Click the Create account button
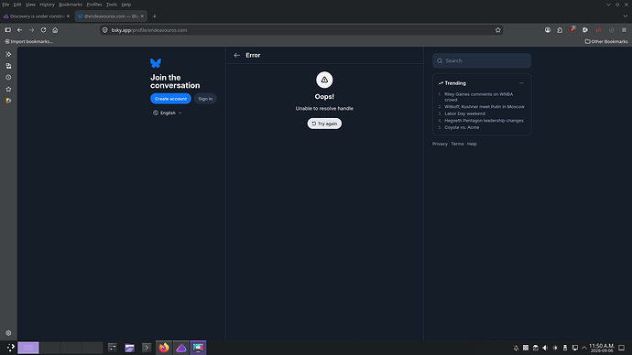 (170, 99)
